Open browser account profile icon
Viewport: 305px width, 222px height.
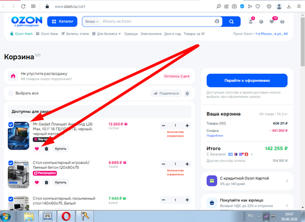pyautogui.click(x=279, y=7)
